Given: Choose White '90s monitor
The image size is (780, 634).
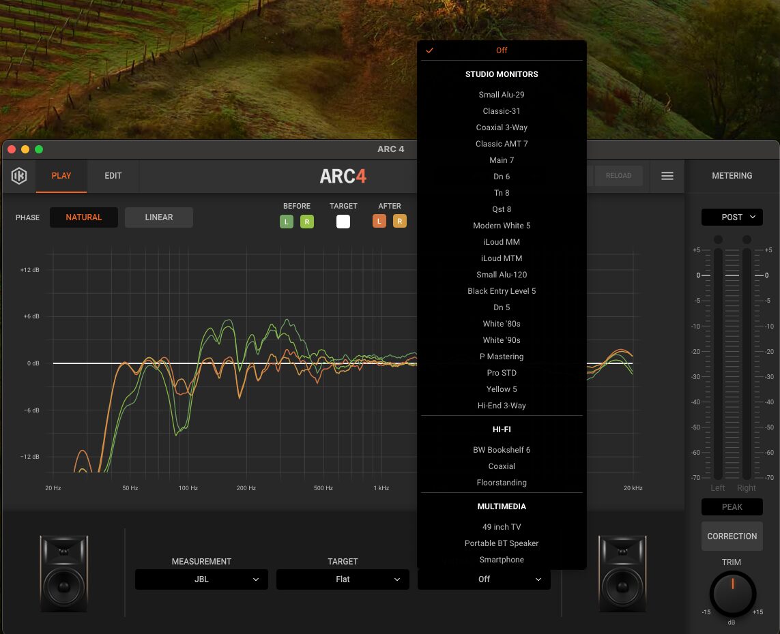Looking at the screenshot, I should tap(502, 340).
